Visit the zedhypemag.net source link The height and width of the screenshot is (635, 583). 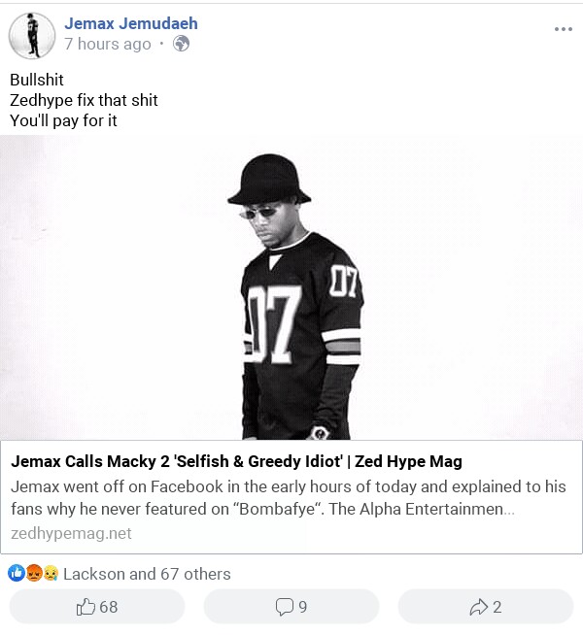click(x=71, y=533)
